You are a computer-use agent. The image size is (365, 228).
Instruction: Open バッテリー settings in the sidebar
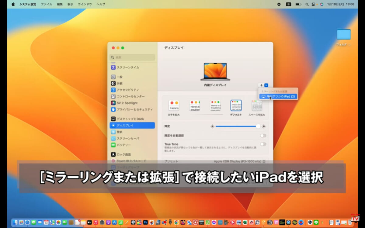tap(132, 145)
